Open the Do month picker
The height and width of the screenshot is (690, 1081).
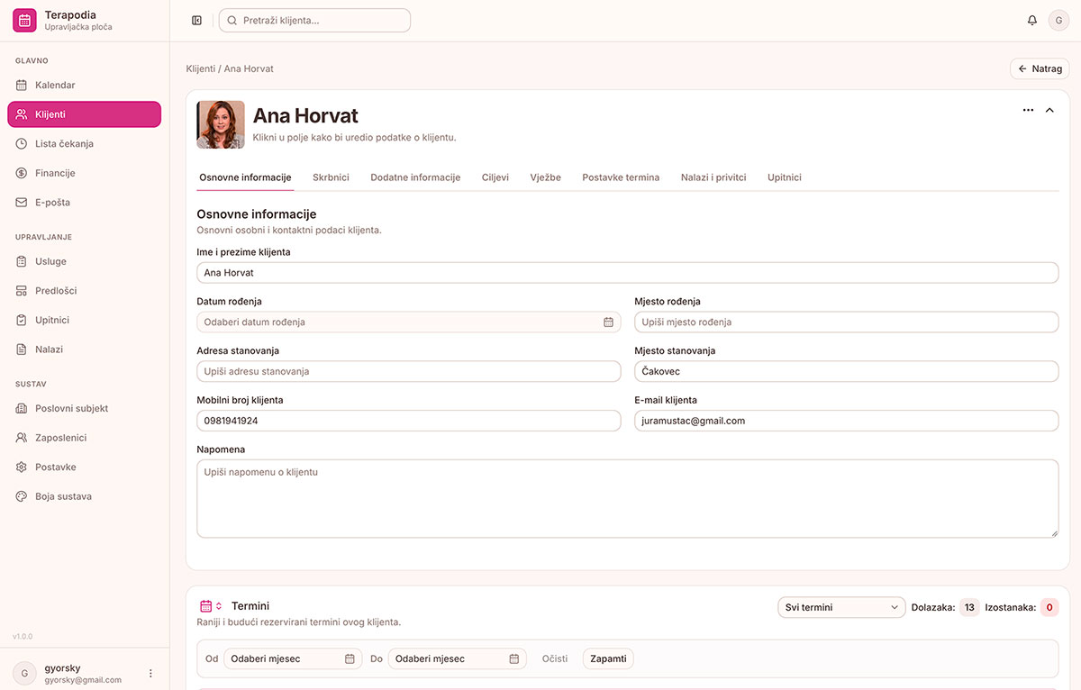coord(458,658)
